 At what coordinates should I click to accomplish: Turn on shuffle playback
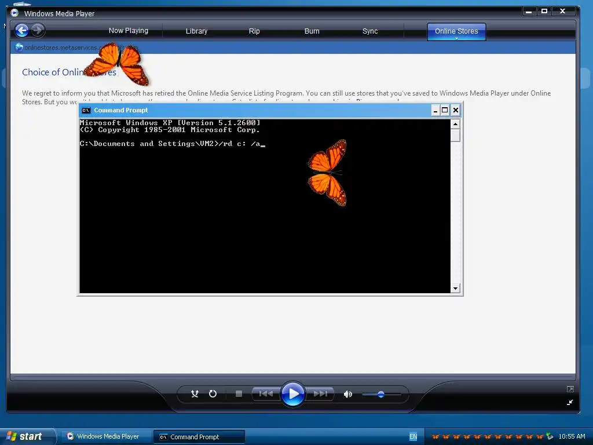click(195, 394)
